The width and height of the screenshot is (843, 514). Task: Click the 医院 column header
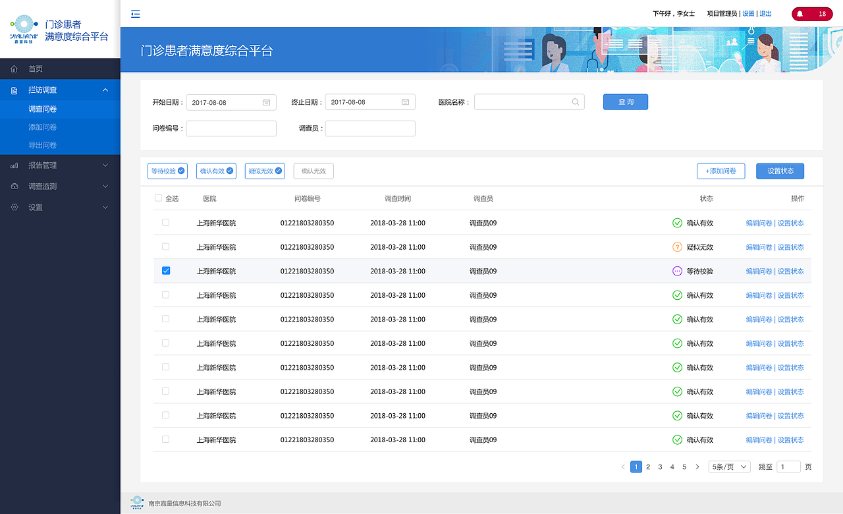pos(209,198)
